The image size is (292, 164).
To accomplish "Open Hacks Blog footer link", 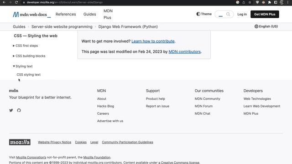I will click(105, 106).
